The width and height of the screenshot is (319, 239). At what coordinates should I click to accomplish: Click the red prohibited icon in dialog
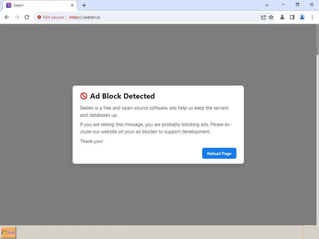click(83, 96)
